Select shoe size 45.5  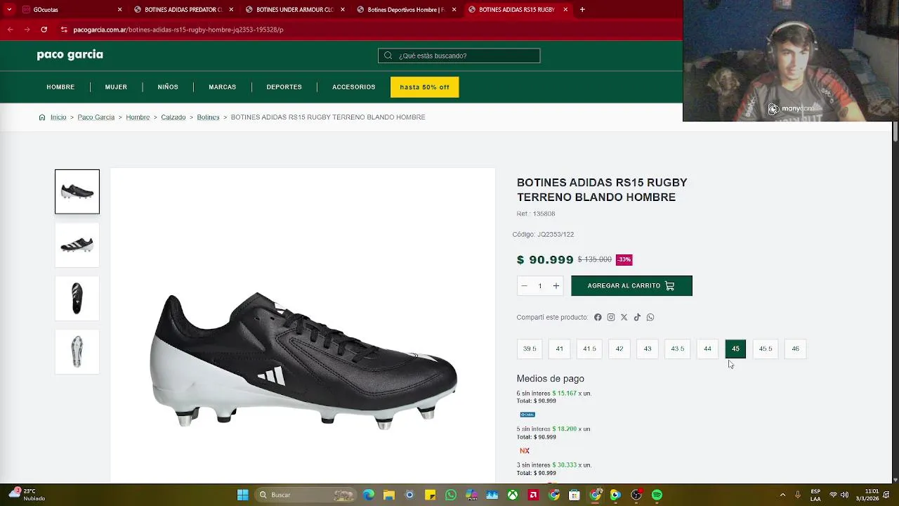[x=766, y=349]
